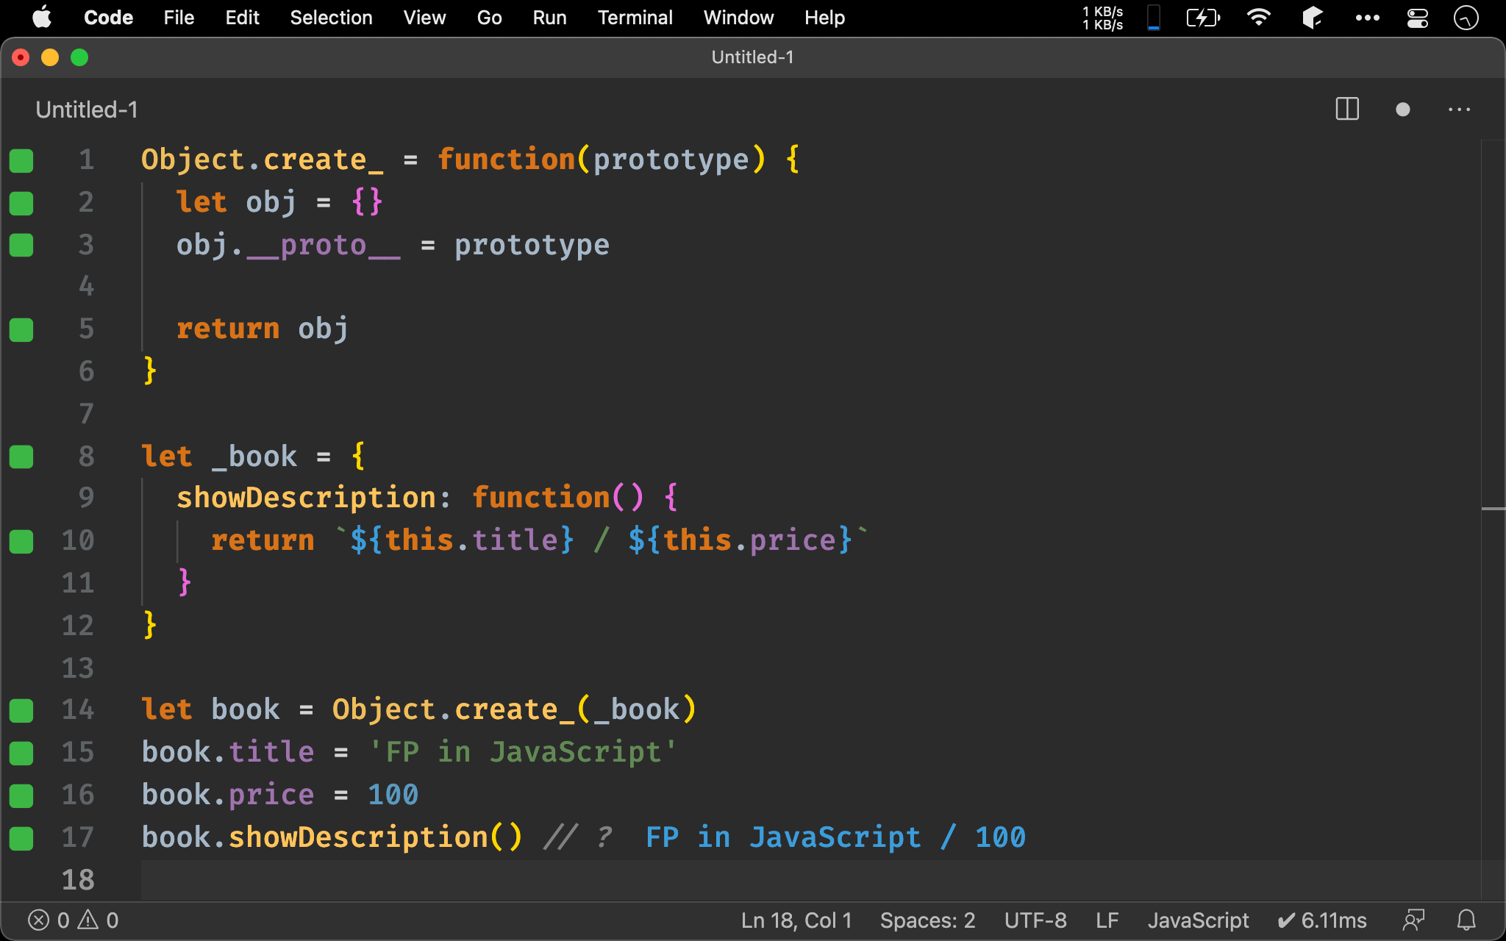This screenshot has height=941, width=1506.
Task: Click the Ln 18, Col 1 position button
Action: point(796,920)
